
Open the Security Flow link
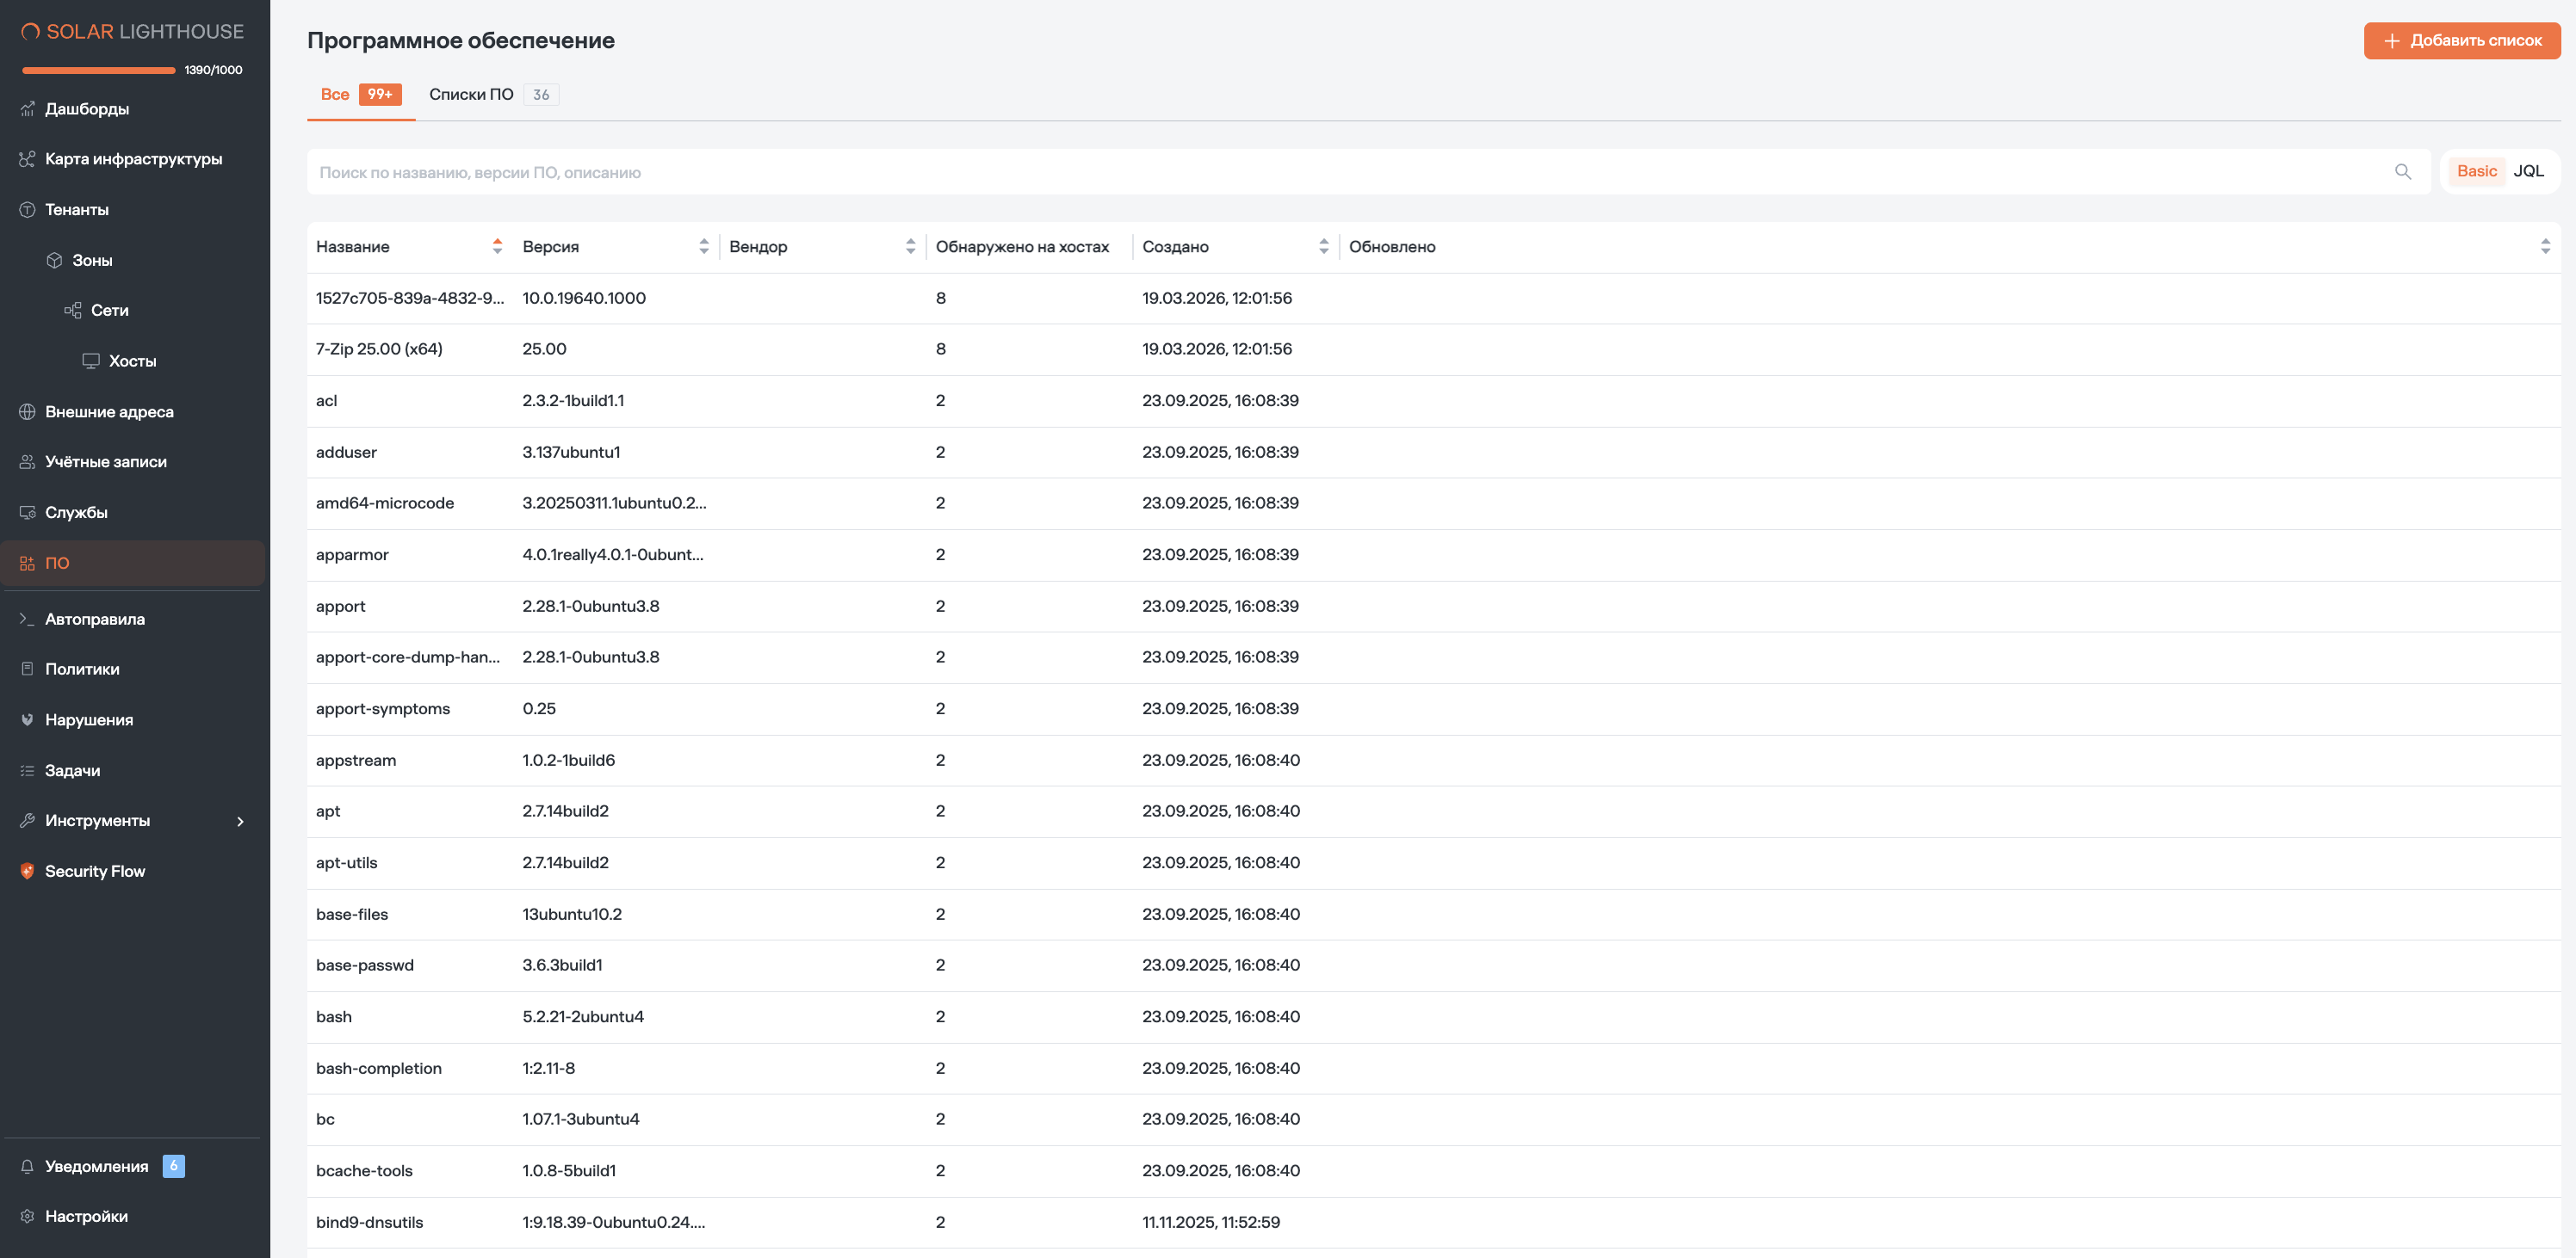click(95, 872)
